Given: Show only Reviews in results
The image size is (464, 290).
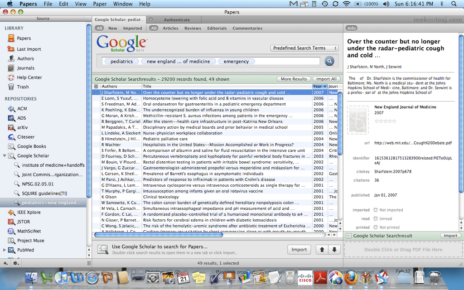Looking at the screenshot, I should (x=193, y=29).
